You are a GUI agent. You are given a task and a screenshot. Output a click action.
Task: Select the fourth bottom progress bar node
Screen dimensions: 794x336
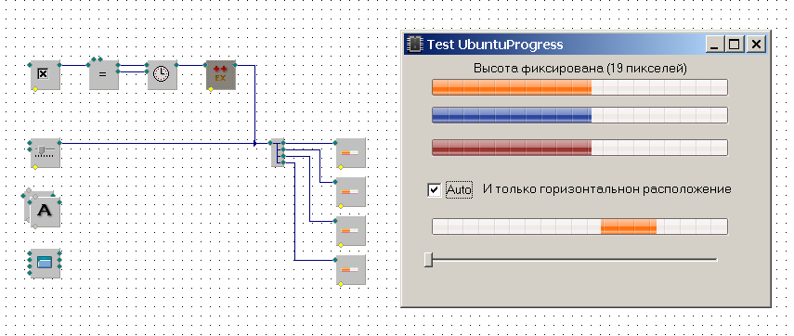point(351,270)
